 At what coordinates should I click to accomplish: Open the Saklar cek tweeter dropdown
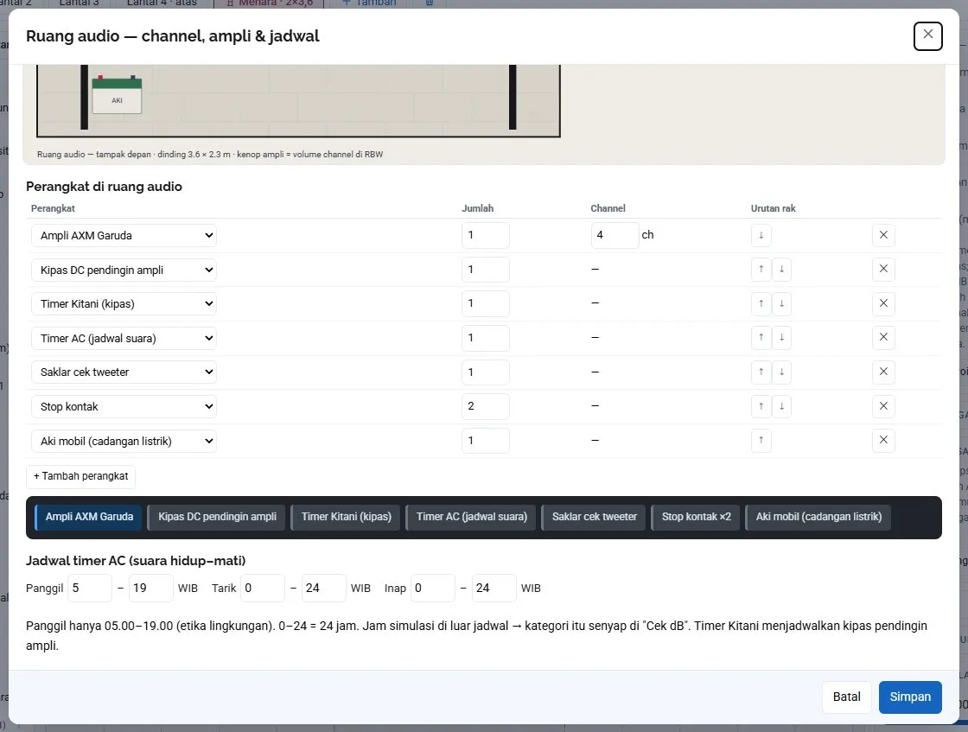[x=124, y=372]
